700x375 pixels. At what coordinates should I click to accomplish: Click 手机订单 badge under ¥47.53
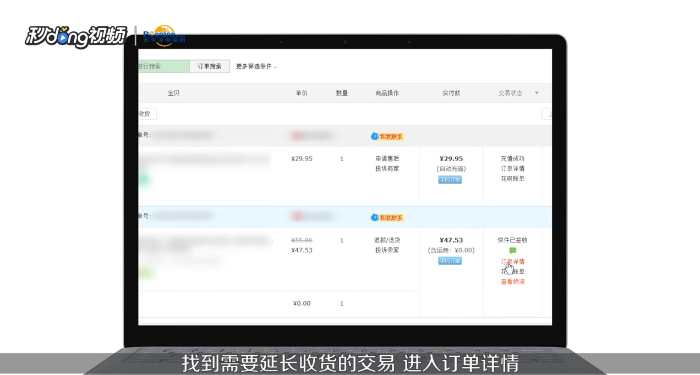pyautogui.click(x=450, y=261)
